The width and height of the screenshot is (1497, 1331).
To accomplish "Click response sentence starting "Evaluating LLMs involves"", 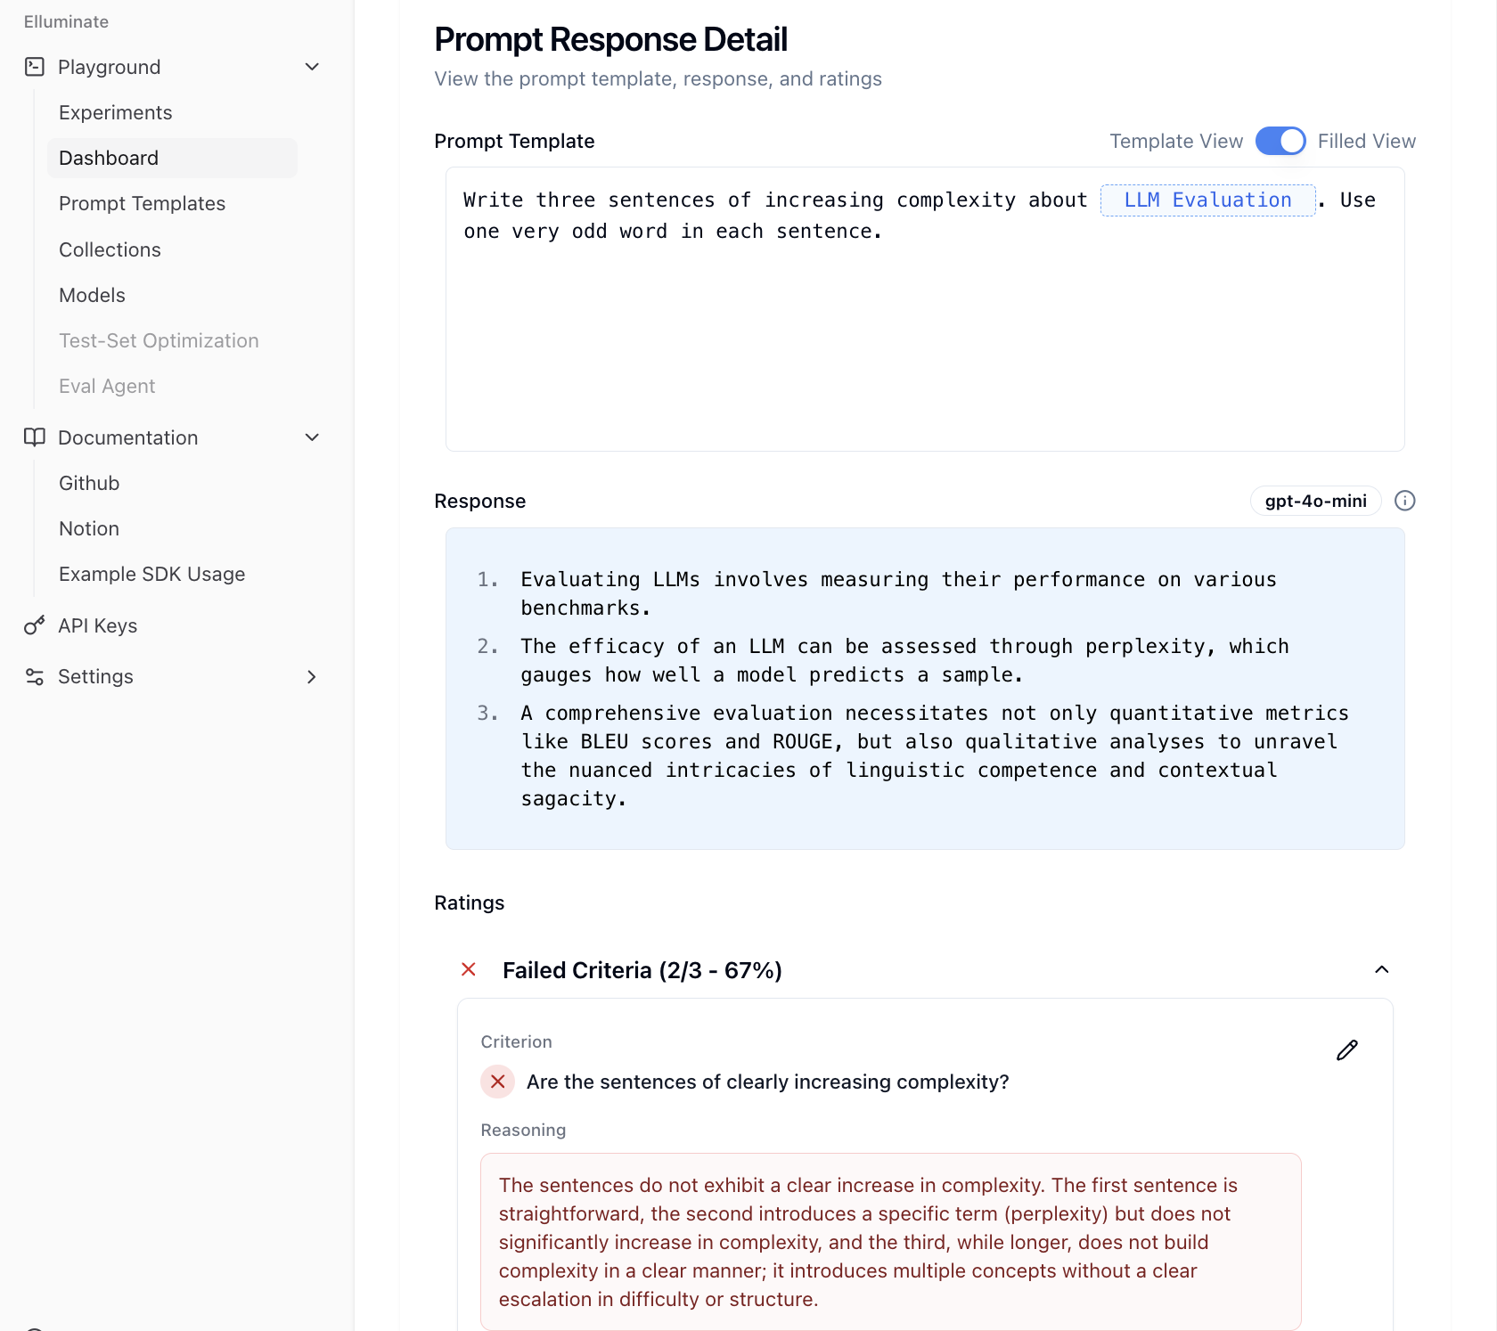I will 898,593.
